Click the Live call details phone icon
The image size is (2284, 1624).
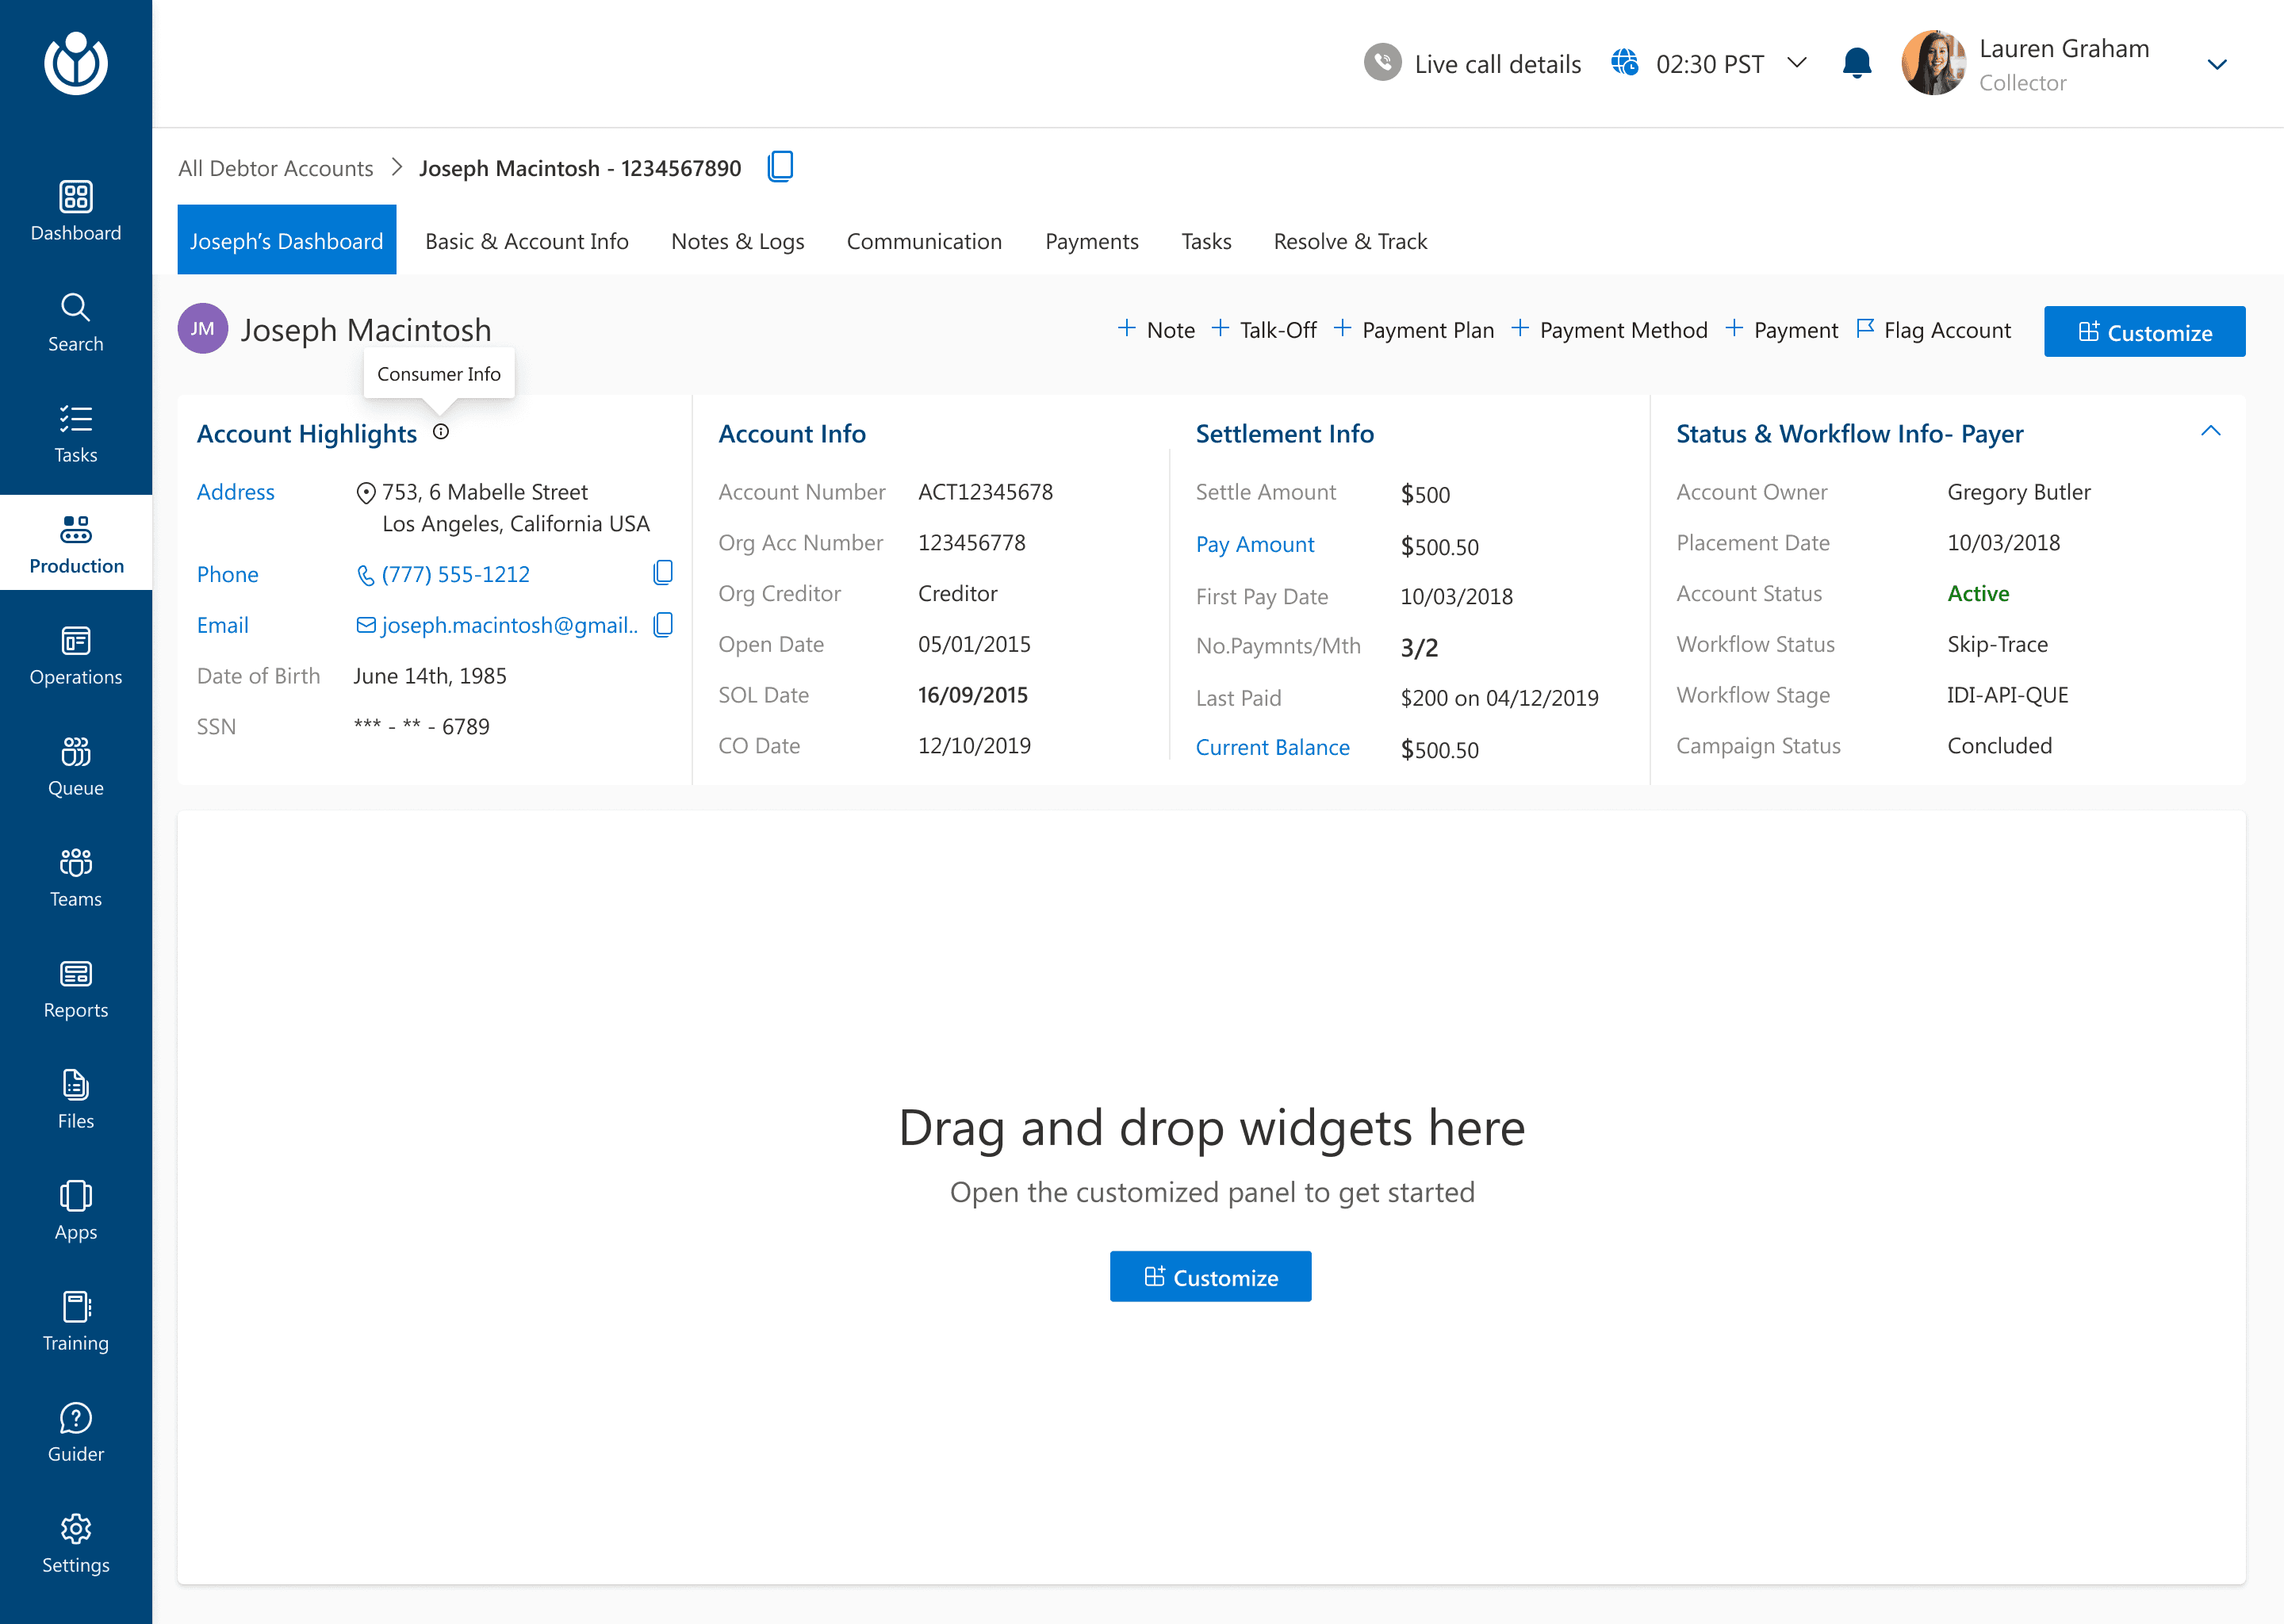1382,63
